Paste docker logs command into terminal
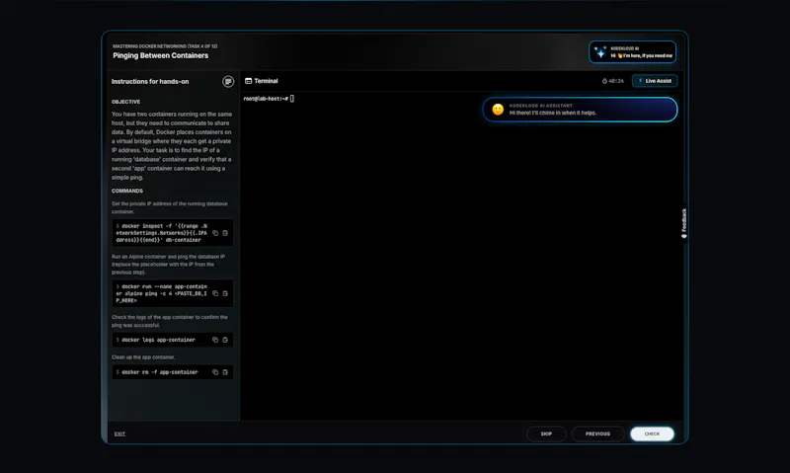Image resolution: width=790 pixels, height=473 pixels. (225, 340)
